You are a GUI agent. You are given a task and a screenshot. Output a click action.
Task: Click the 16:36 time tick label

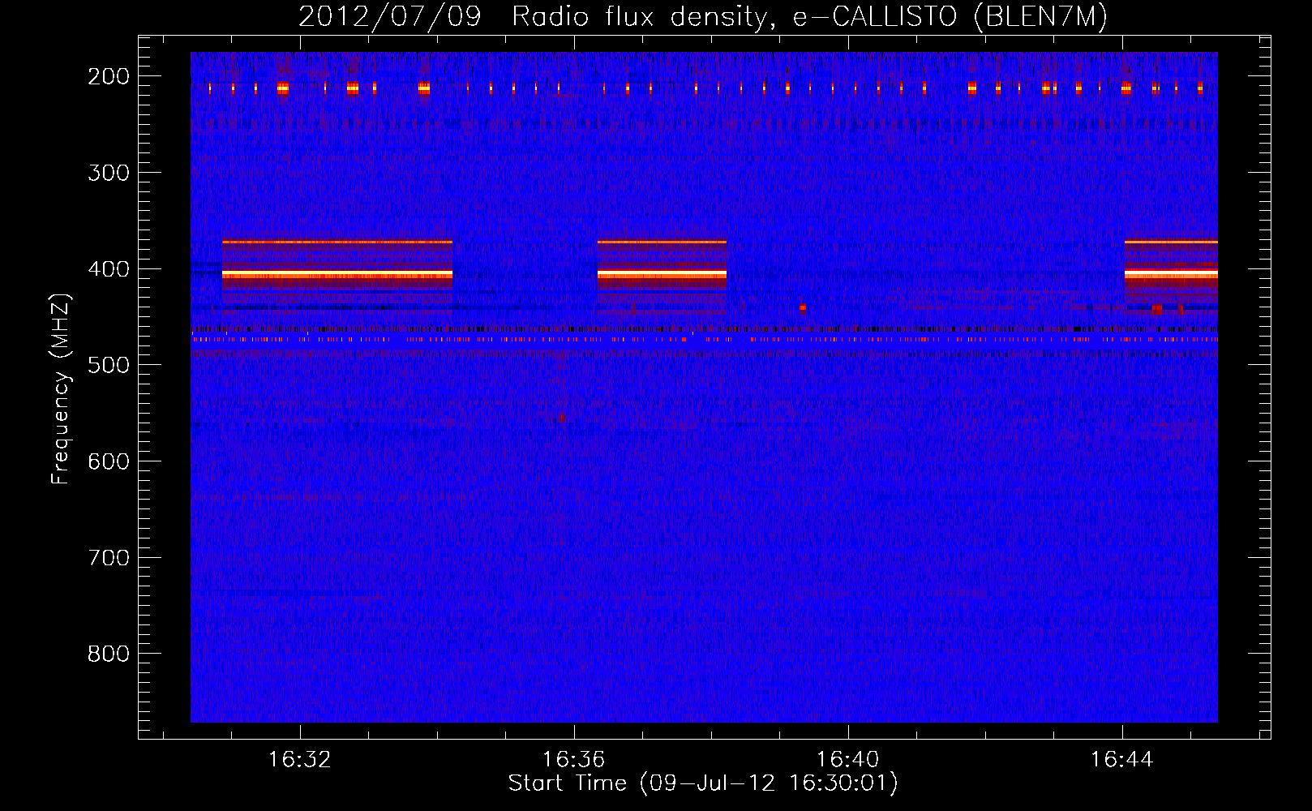coord(574,760)
